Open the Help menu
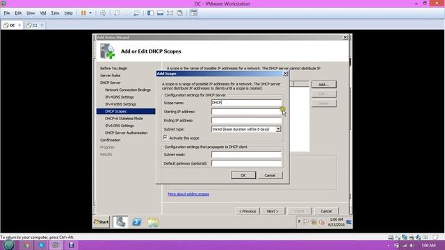 point(68,13)
